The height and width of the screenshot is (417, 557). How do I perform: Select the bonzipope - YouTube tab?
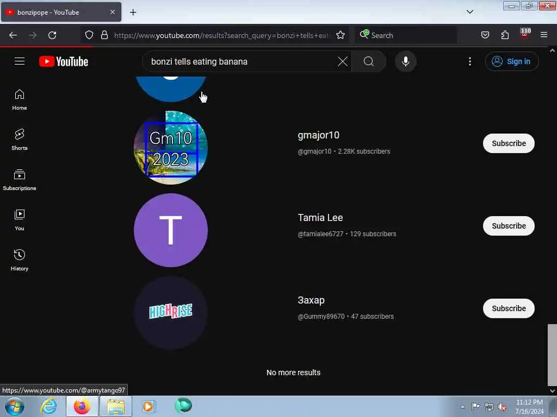click(x=61, y=12)
